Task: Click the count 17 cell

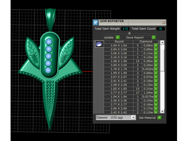Action: tap(137, 93)
